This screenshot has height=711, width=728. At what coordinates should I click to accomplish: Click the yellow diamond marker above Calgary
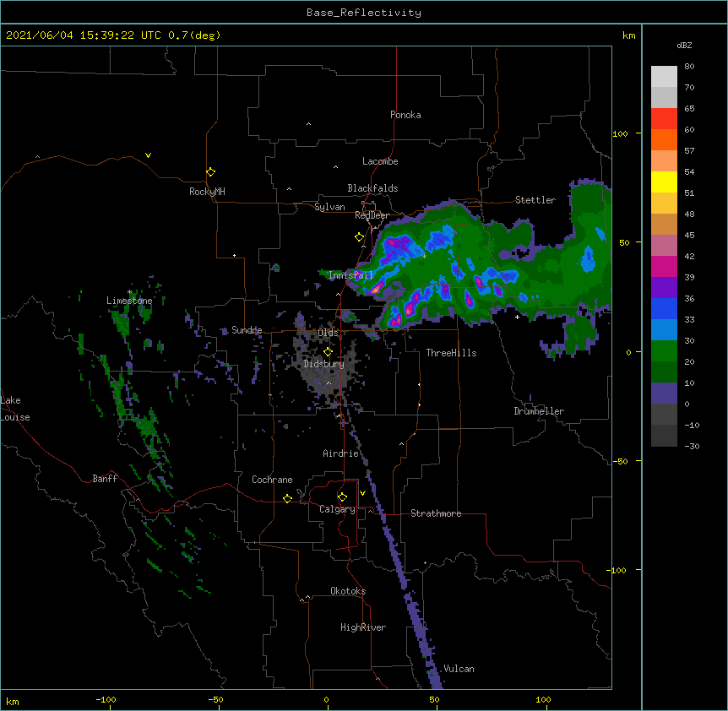click(342, 497)
